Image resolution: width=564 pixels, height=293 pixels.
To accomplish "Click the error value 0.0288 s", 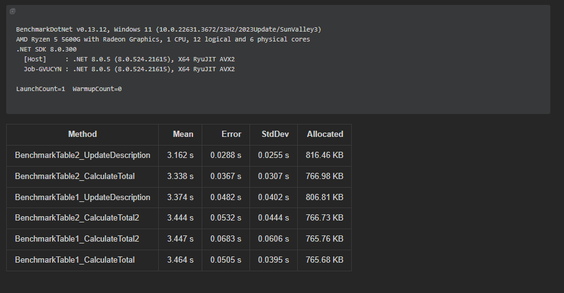I will [226, 155].
